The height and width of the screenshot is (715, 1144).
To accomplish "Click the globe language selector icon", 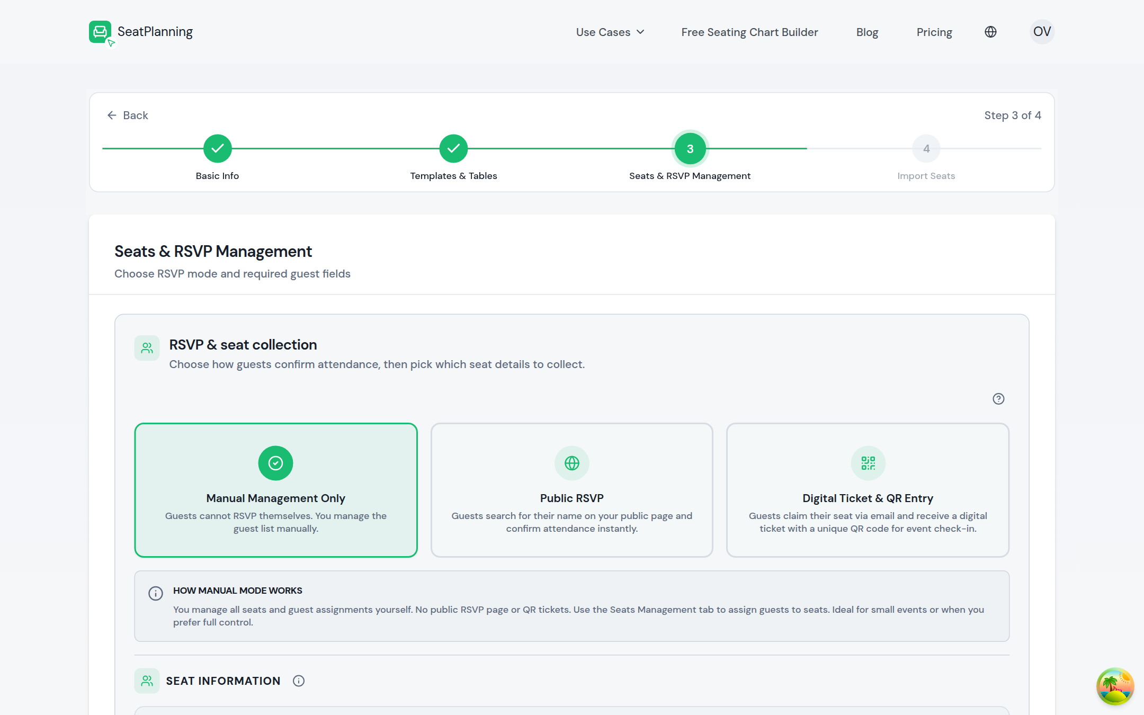I will point(990,32).
